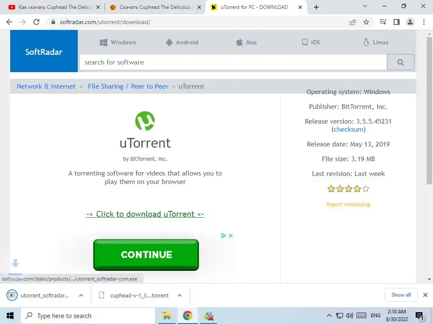The width and height of the screenshot is (433, 324).
Task: Click the green CONTINUE ad button
Action: 146,254
